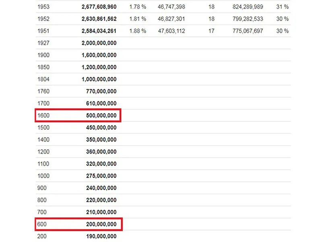Select the population value 2,677,608,960

pos(99,7)
